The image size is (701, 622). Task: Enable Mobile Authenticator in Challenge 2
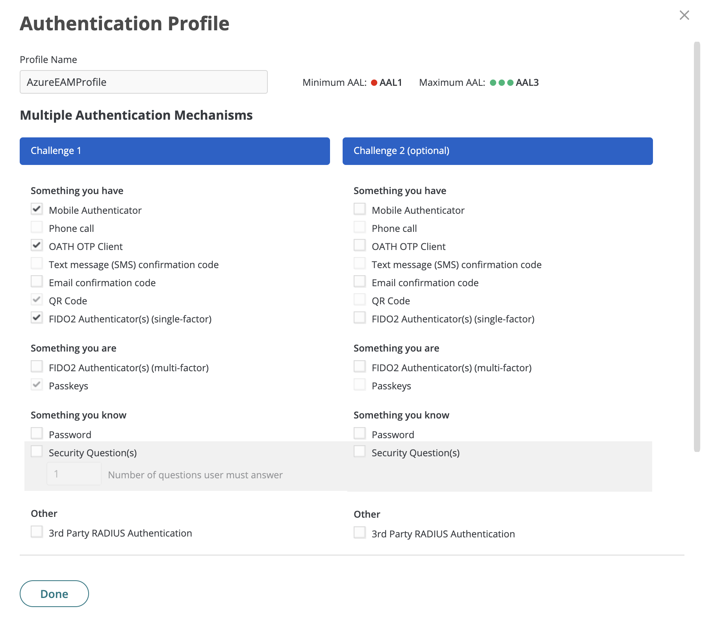click(360, 209)
